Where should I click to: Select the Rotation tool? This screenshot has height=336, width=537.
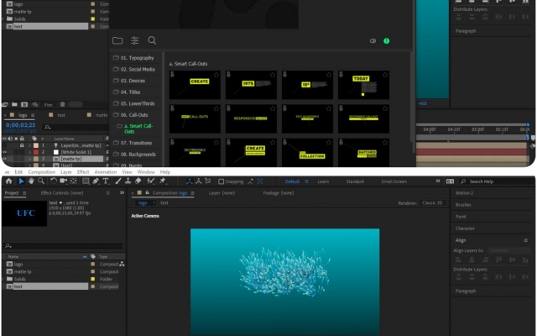click(54, 181)
